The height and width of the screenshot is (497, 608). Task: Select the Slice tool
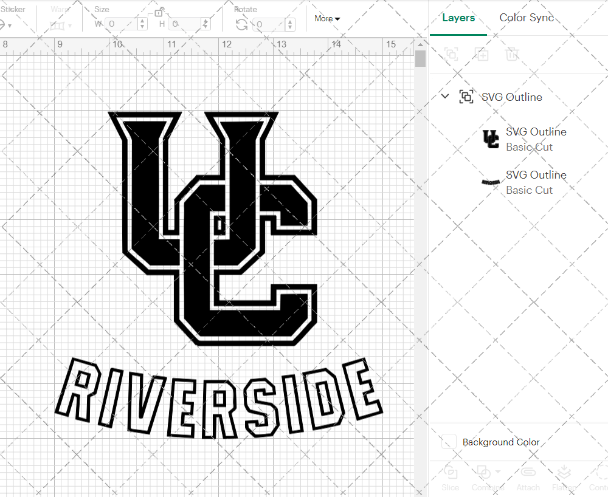coord(450,478)
